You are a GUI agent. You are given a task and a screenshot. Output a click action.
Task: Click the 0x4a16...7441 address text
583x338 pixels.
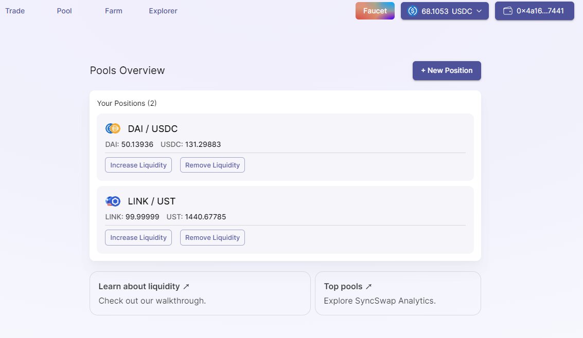point(540,11)
